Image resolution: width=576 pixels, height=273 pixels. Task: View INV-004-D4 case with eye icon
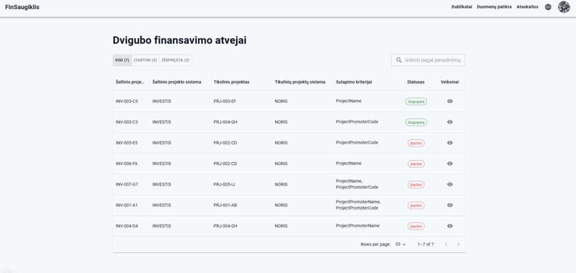coord(449,226)
